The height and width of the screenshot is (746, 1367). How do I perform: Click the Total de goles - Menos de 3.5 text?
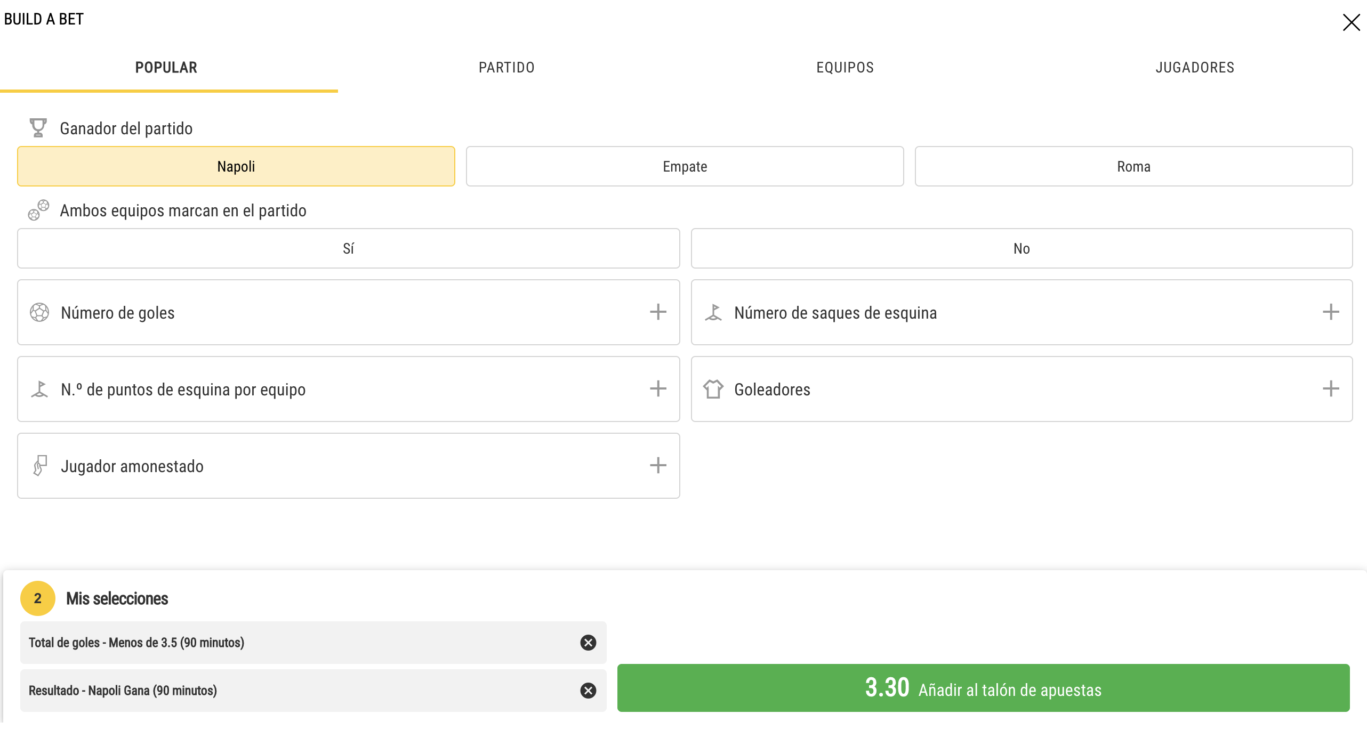(136, 643)
